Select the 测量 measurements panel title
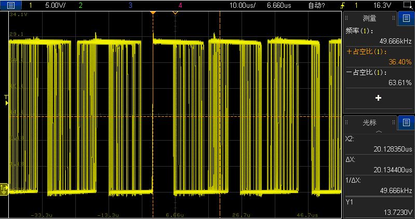 point(369,18)
